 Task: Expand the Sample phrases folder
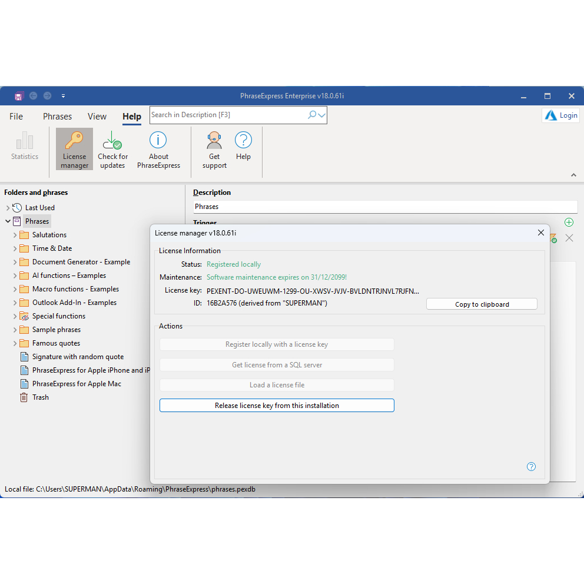[15, 330]
